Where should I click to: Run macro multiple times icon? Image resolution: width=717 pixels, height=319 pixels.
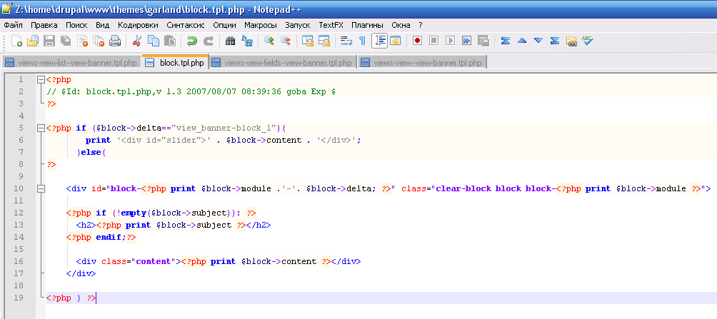click(466, 41)
